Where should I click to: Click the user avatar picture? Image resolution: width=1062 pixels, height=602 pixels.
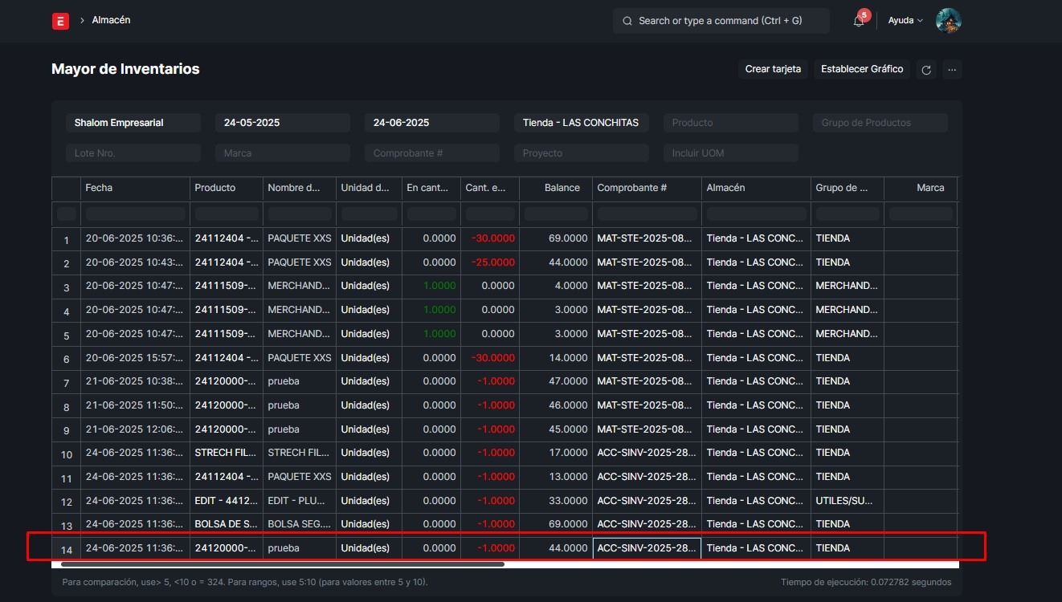coord(948,21)
